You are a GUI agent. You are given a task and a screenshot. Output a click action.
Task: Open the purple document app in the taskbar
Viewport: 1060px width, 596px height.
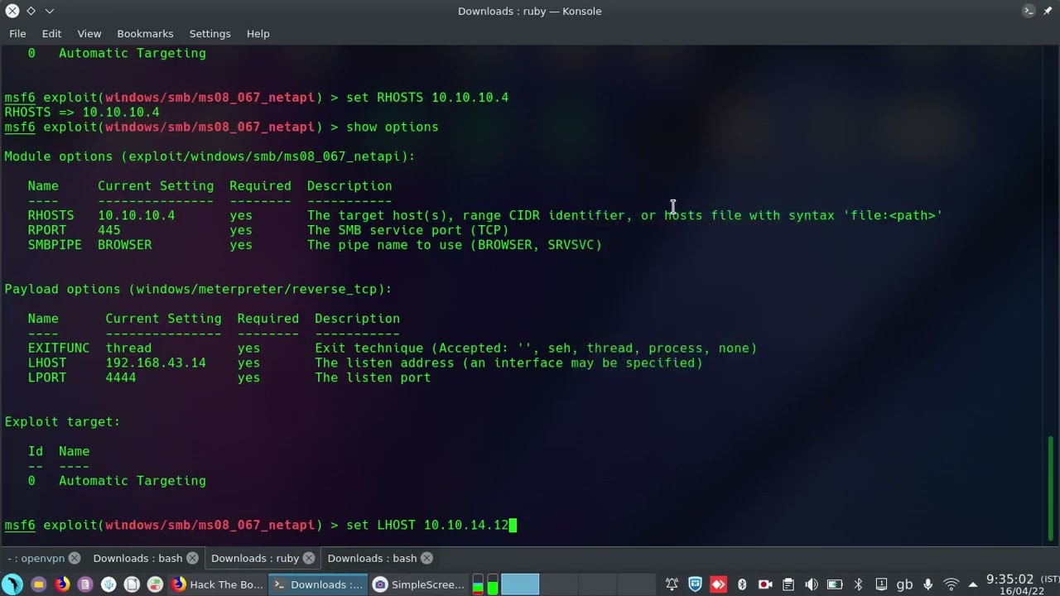coord(85,584)
